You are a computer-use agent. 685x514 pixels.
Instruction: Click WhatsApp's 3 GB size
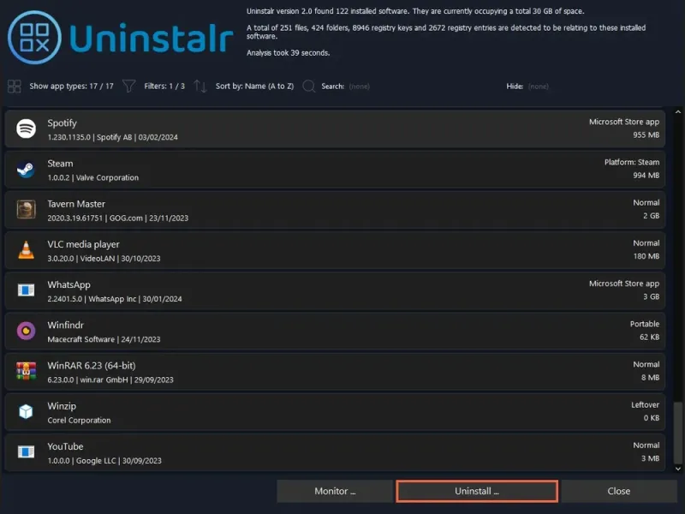point(652,296)
